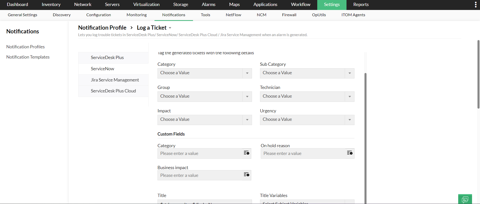Click into the Business impact input field

(200, 175)
